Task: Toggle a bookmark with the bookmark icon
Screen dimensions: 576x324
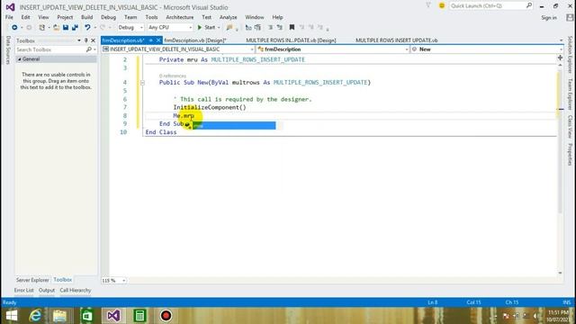Action: coord(292,28)
